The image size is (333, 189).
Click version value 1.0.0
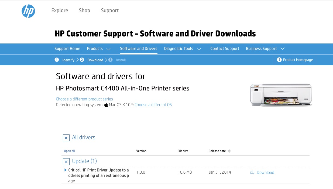click(x=141, y=172)
